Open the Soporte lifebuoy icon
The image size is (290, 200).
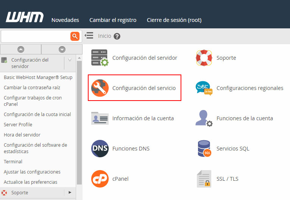204,58
